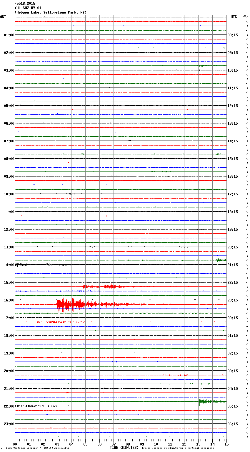Click the 05:15 UTC time label
Screen dimensions: 250x452
(233, 406)
